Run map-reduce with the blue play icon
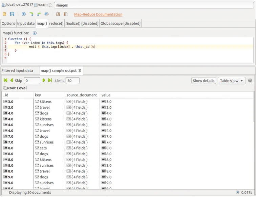Screen dimensions: 256x197 pyautogui.click(x=23, y=14)
